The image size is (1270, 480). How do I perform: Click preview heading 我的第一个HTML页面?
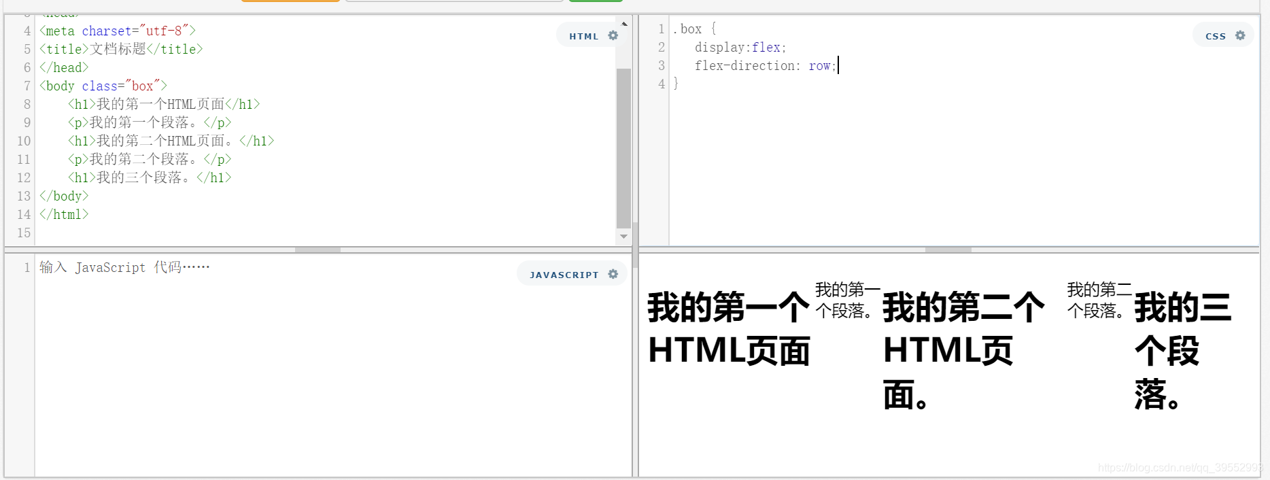coord(729,329)
